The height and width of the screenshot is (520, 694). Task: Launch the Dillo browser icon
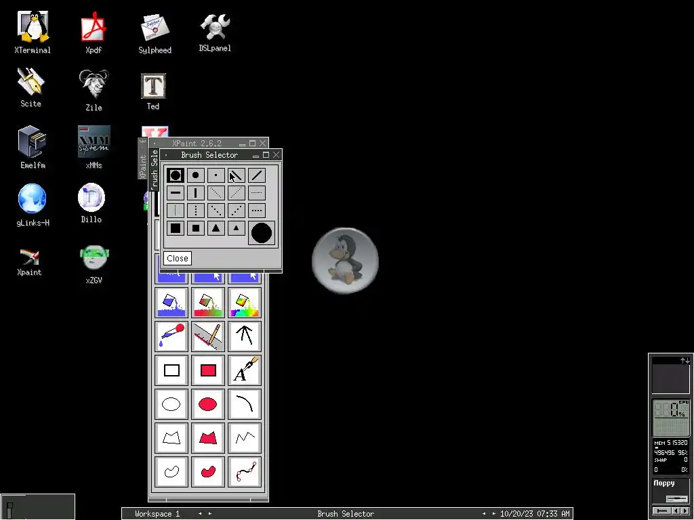click(x=91, y=203)
